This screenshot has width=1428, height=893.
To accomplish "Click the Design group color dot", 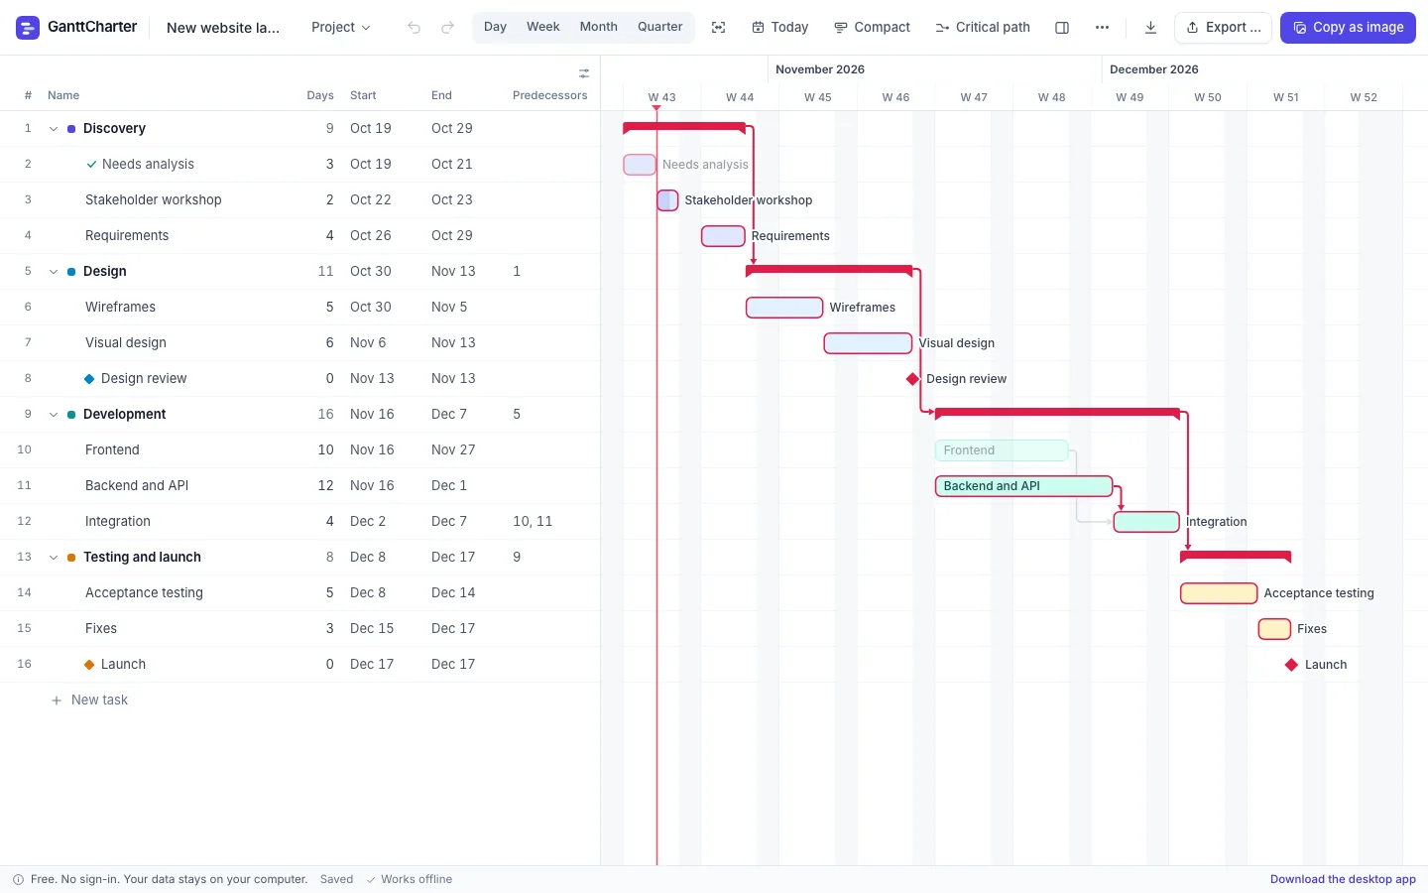I will 71,272.
